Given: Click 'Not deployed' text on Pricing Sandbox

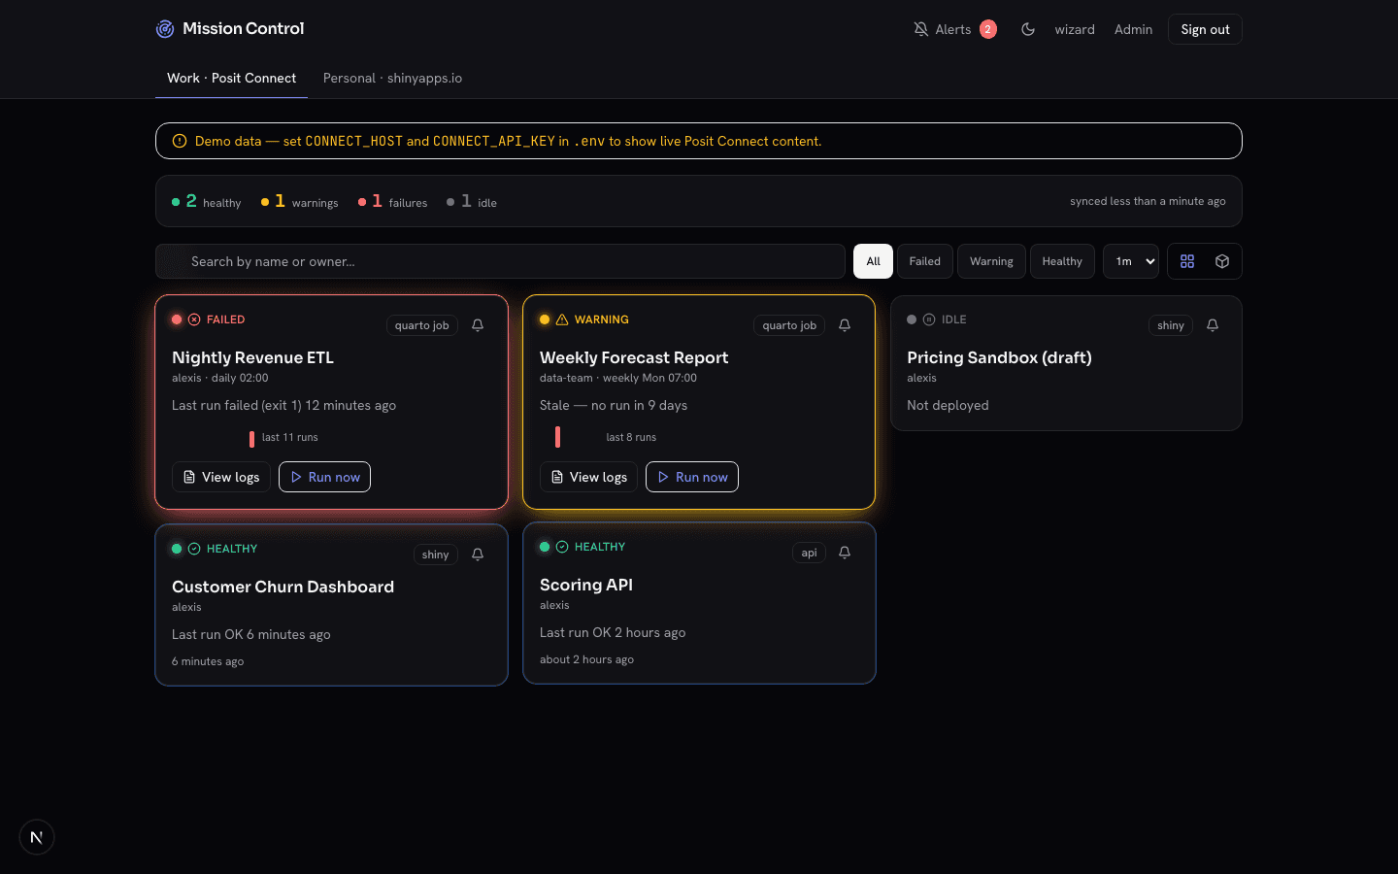Looking at the screenshot, I should 948,405.
